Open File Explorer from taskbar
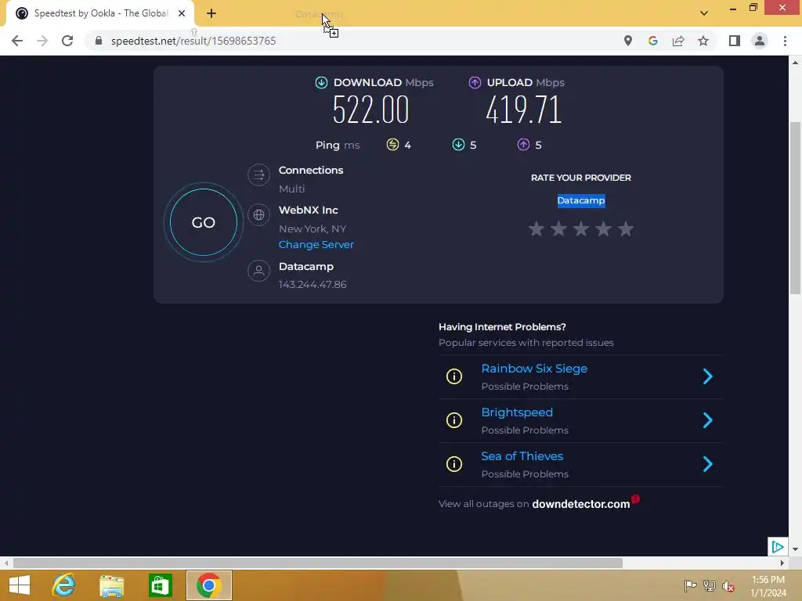This screenshot has height=601, width=802. tap(112, 585)
